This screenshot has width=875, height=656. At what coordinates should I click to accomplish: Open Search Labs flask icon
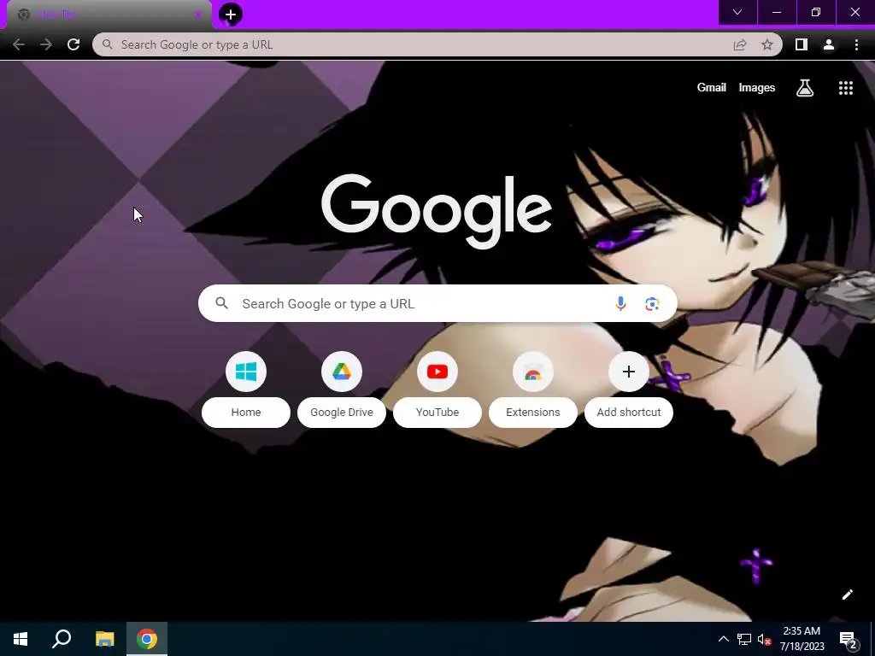coord(805,88)
